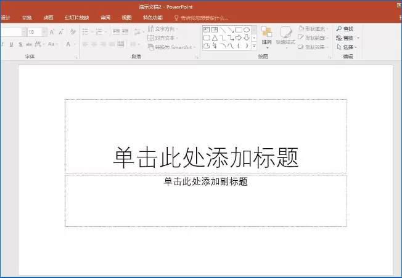Select the rectangle shape in the gallery

[x=239, y=30]
